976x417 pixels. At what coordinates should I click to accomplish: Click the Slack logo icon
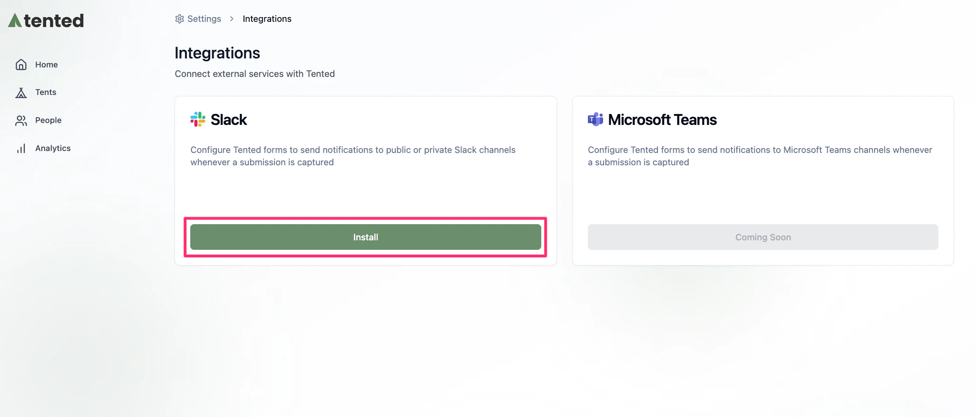(197, 119)
